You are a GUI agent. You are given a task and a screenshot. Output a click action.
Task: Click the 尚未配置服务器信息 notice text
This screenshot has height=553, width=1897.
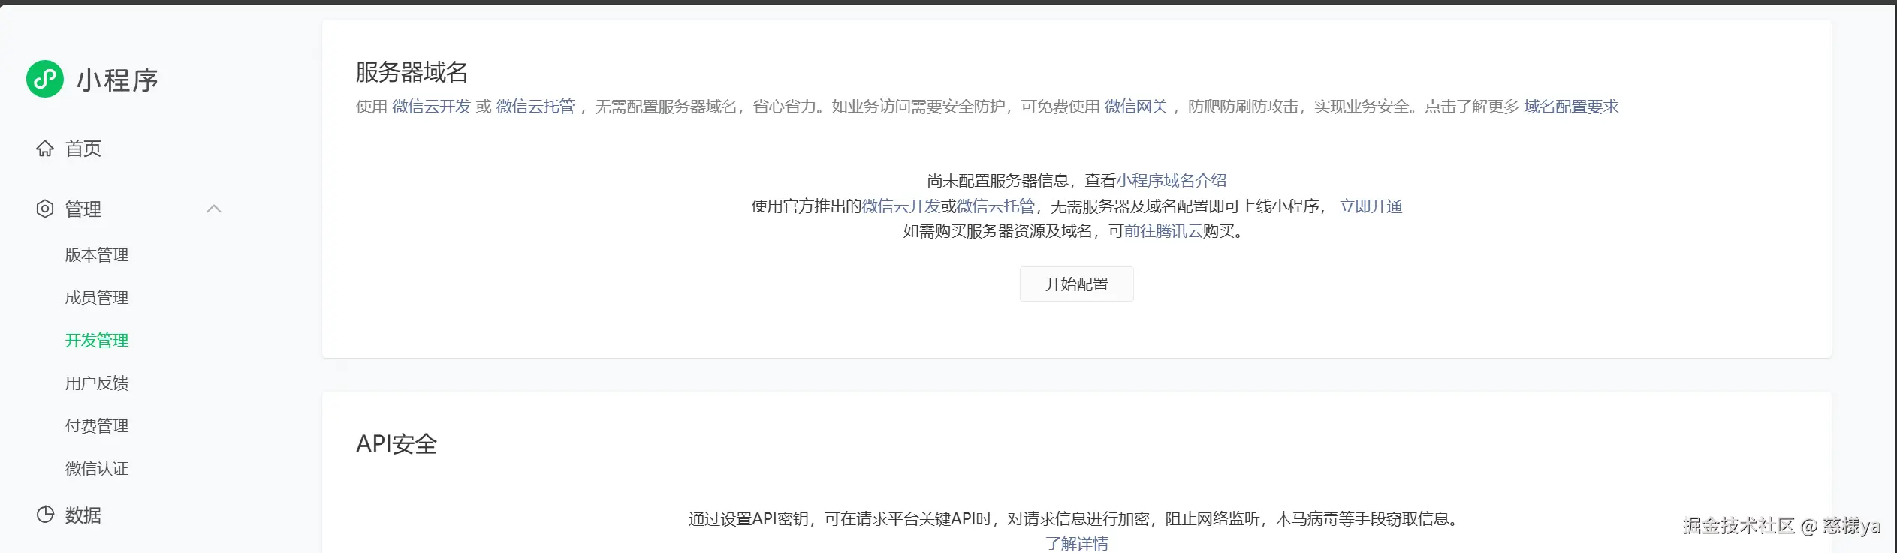pyautogui.click(x=998, y=181)
